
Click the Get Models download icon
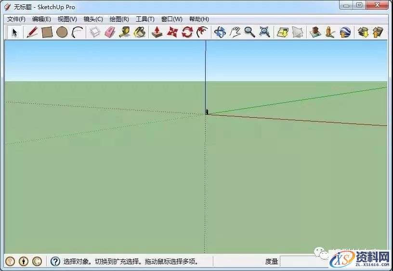tap(363, 32)
